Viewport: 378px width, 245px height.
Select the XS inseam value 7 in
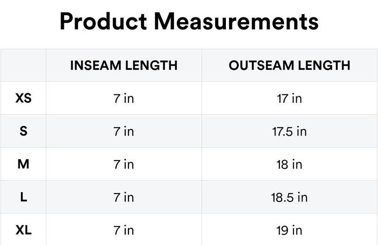[124, 98]
